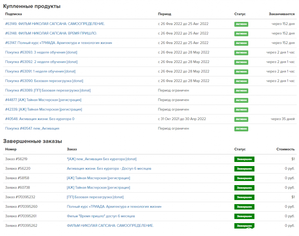Click Заявка #170395262 number cell
The image size is (299, 236).
21,226
